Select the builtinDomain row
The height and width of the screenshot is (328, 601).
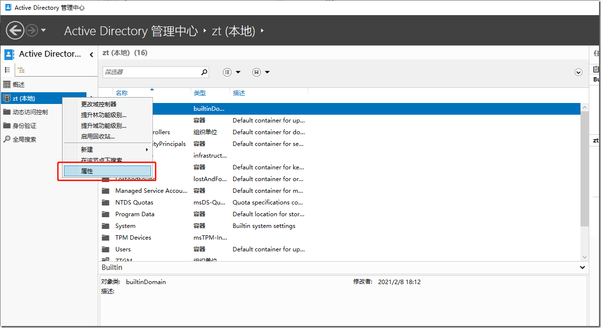[340, 109]
